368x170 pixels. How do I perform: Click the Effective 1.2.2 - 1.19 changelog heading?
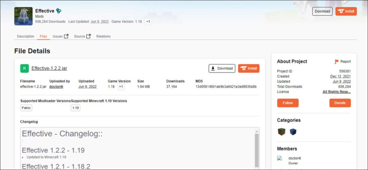pyautogui.click(x=53, y=150)
